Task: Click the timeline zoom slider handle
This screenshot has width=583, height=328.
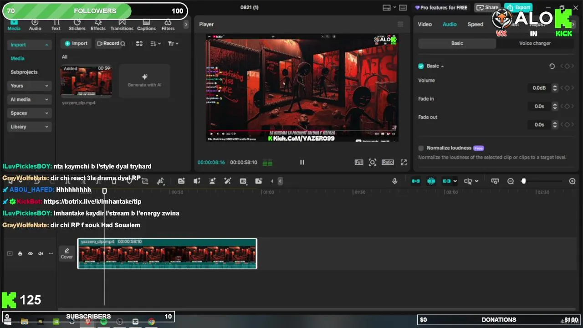Action: pos(523,181)
